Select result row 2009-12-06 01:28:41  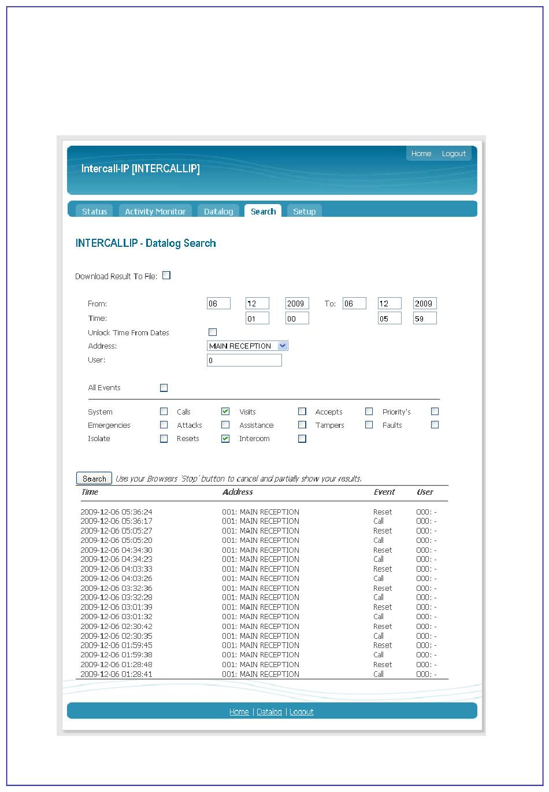262,674
